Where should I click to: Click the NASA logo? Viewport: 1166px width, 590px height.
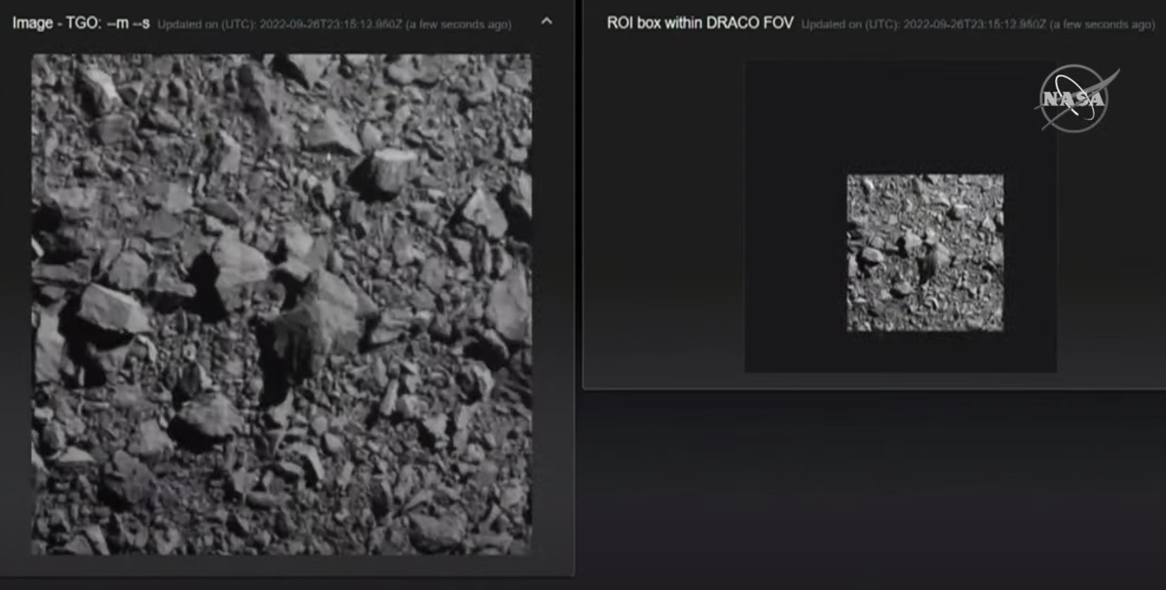pyautogui.click(x=1074, y=99)
